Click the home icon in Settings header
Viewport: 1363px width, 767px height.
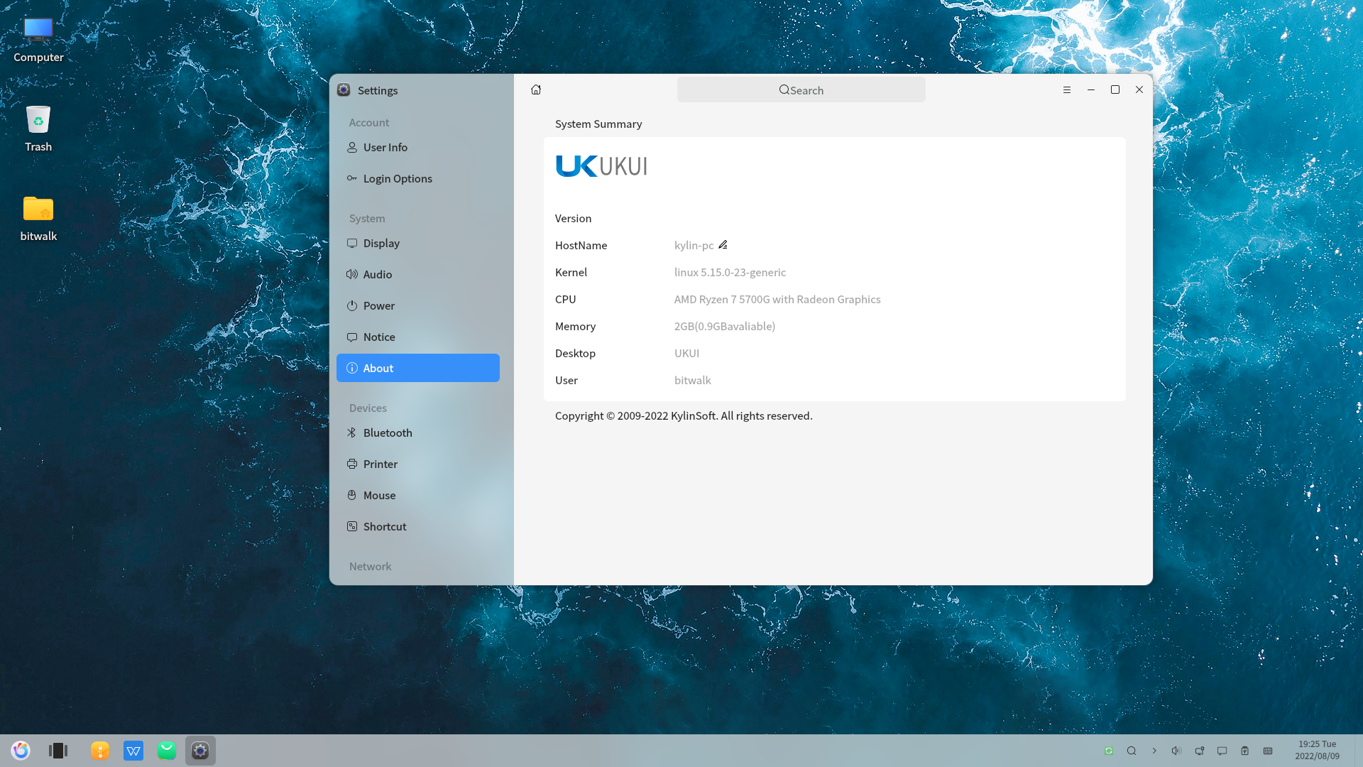[536, 89]
